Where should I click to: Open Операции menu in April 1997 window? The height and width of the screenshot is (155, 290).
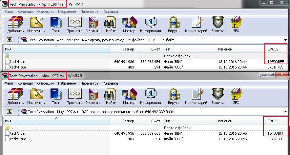45,11
